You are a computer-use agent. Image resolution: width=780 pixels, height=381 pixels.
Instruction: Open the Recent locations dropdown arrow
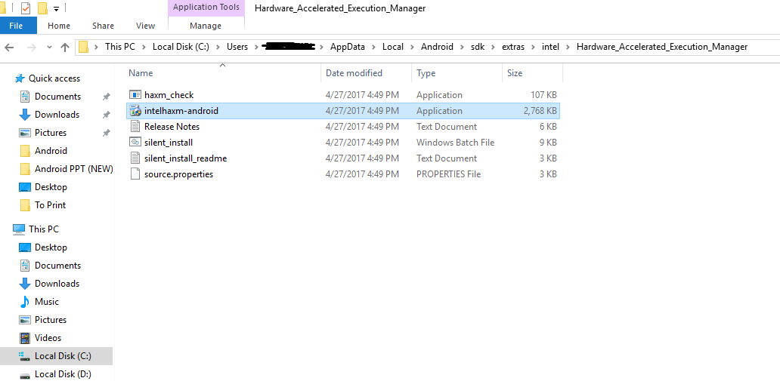click(49, 48)
